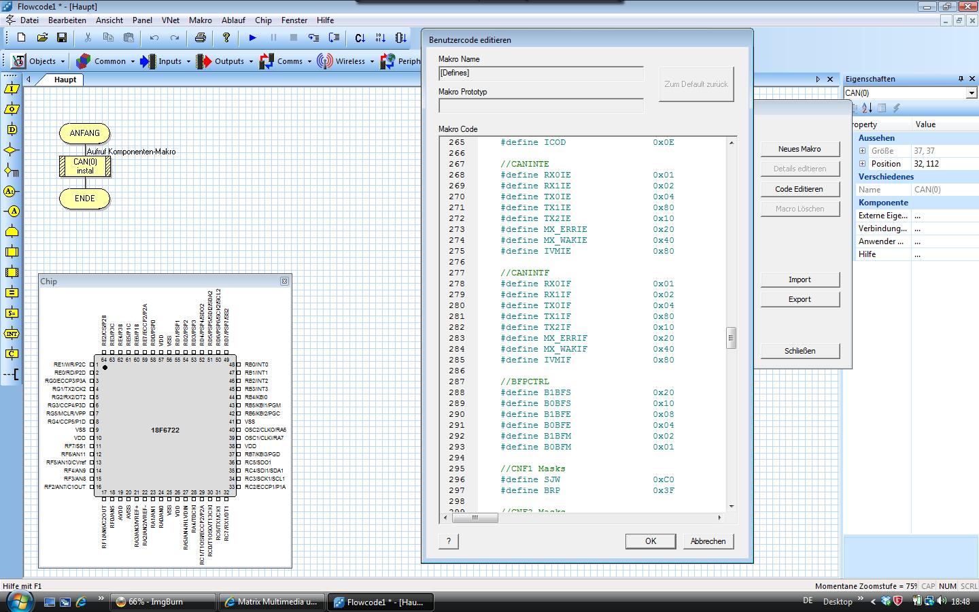Click Makro Name field showing [Defines]
Viewport: 979px width, 612px height.
pyautogui.click(x=541, y=73)
